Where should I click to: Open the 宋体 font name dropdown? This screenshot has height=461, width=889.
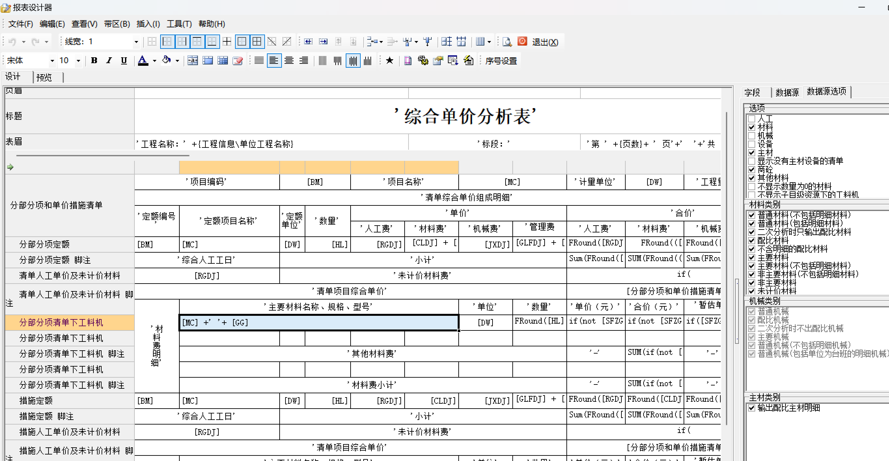point(52,61)
